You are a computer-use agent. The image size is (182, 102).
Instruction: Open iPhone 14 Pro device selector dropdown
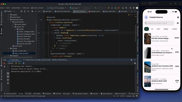point(57,8)
